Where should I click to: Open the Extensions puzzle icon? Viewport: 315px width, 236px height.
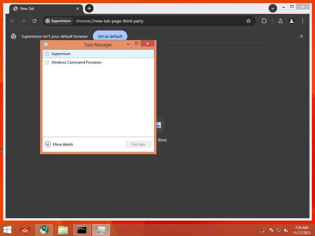pyautogui.click(x=264, y=21)
